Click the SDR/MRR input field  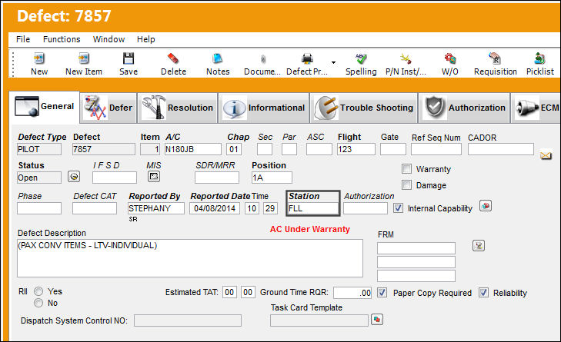217,178
